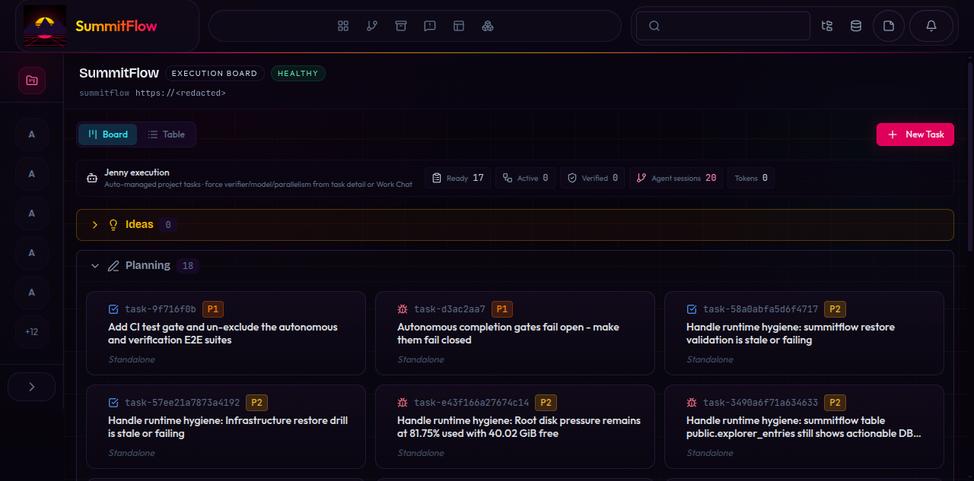Click the pencil icon of Planning section
The height and width of the screenshot is (481, 974).
click(x=114, y=266)
